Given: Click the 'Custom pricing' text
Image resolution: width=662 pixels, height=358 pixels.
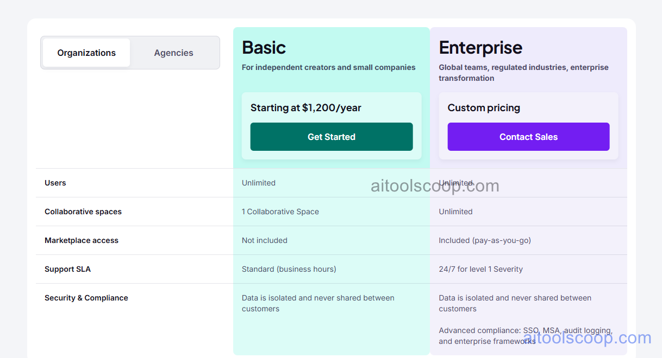Looking at the screenshot, I should [484, 107].
